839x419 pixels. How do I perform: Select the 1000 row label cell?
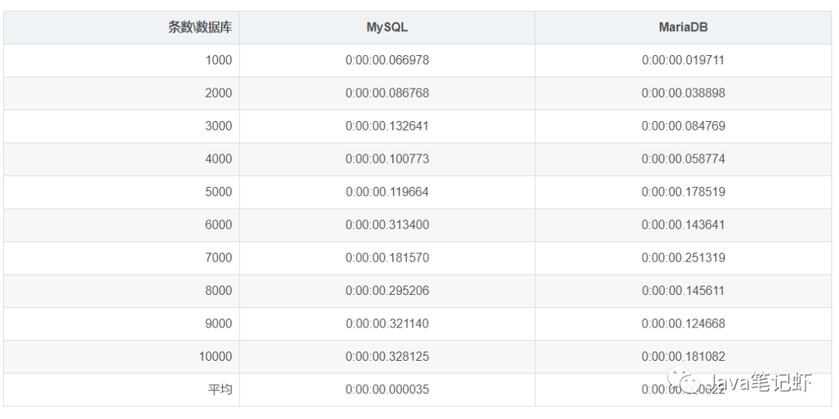tap(218, 60)
